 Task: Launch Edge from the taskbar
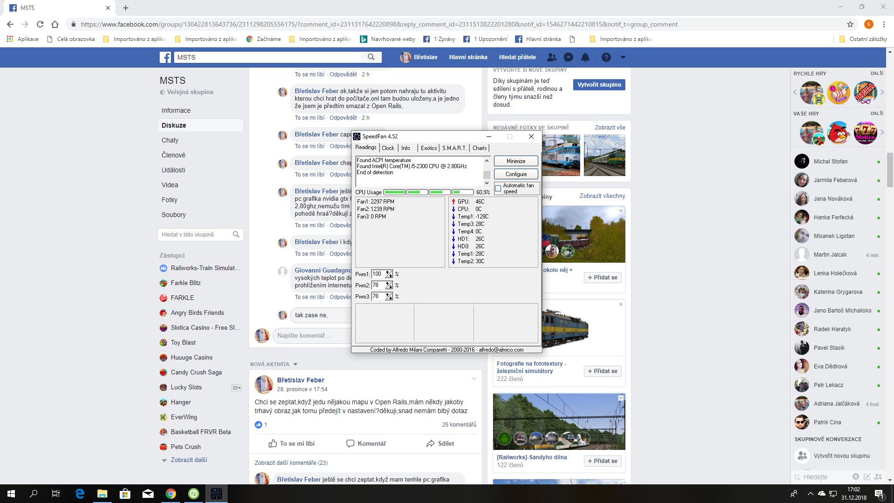tap(80, 494)
